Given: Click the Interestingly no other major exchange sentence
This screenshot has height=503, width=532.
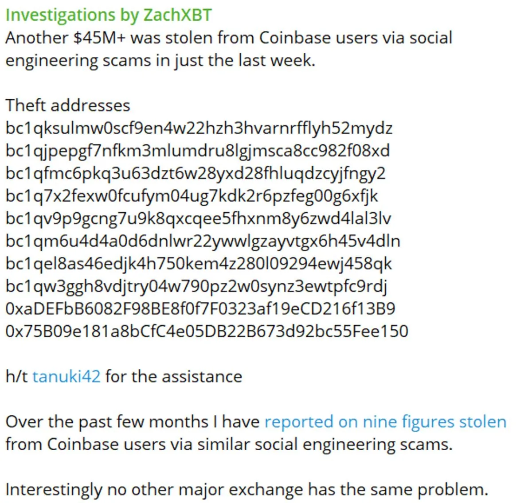Looking at the screenshot, I should [247, 490].
